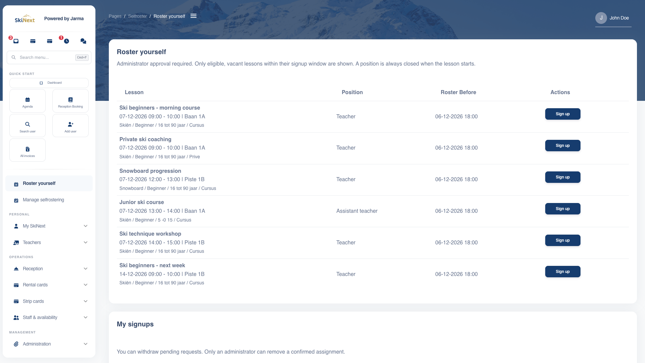Viewport: 645px width, 363px height.
Task: Open the John Doe user menu
Action: click(613, 18)
